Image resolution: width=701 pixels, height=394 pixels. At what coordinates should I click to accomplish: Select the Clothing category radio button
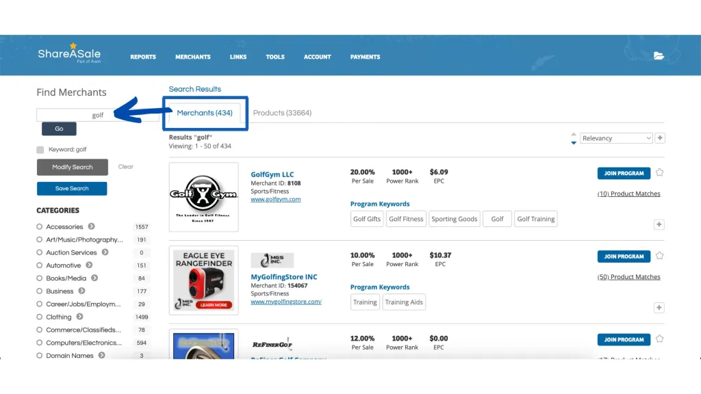(39, 317)
